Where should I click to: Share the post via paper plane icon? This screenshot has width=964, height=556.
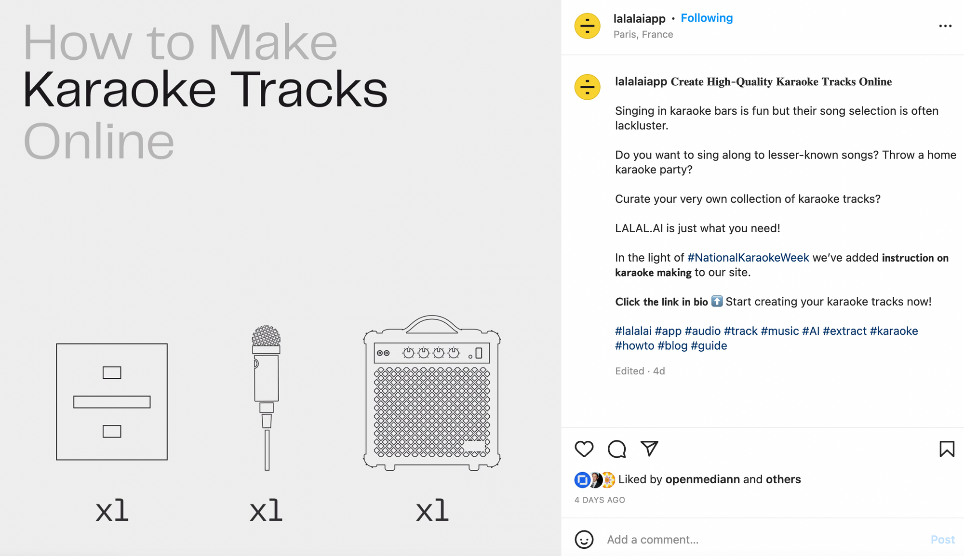pyautogui.click(x=649, y=449)
